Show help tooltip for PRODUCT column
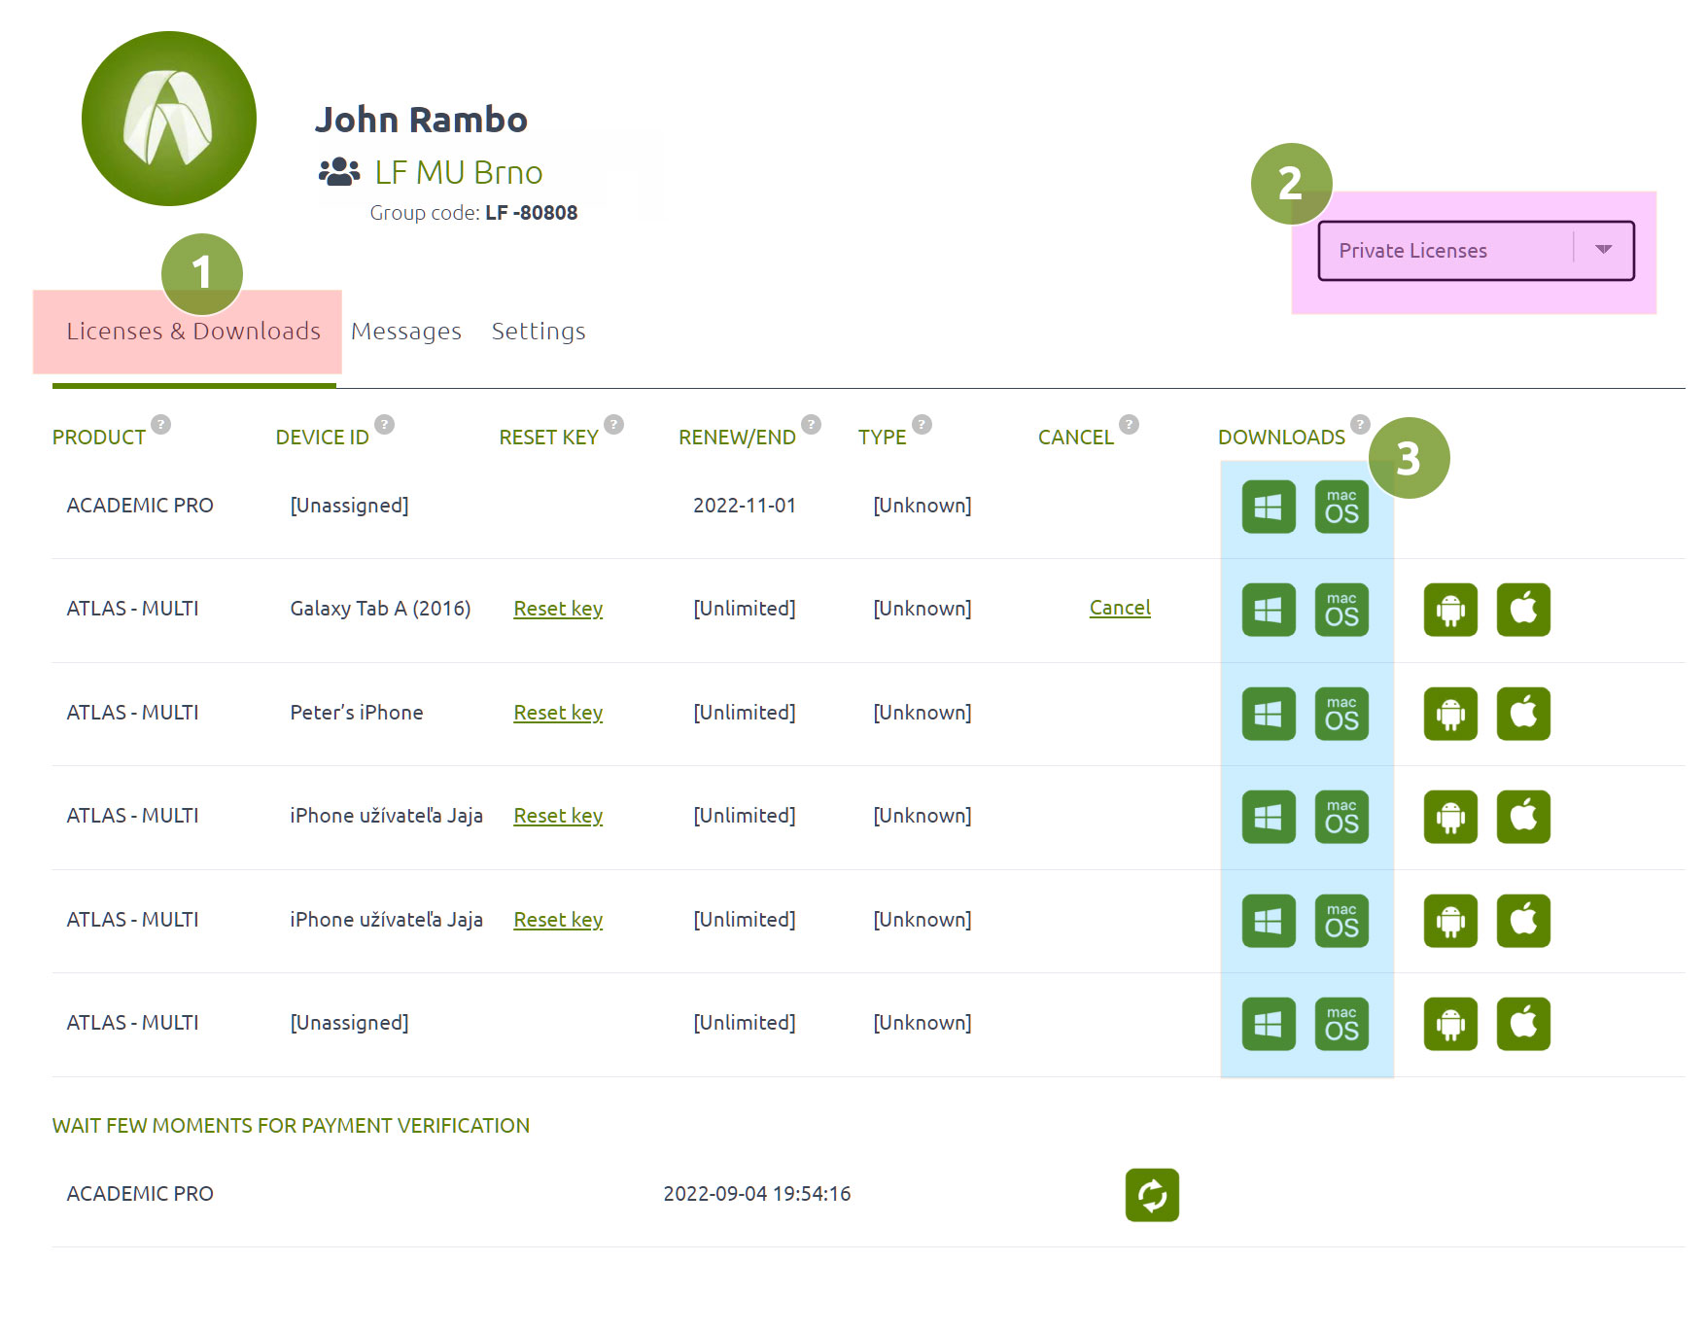The width and height of the screenshot is (1706, 1333). pos(161,424)
